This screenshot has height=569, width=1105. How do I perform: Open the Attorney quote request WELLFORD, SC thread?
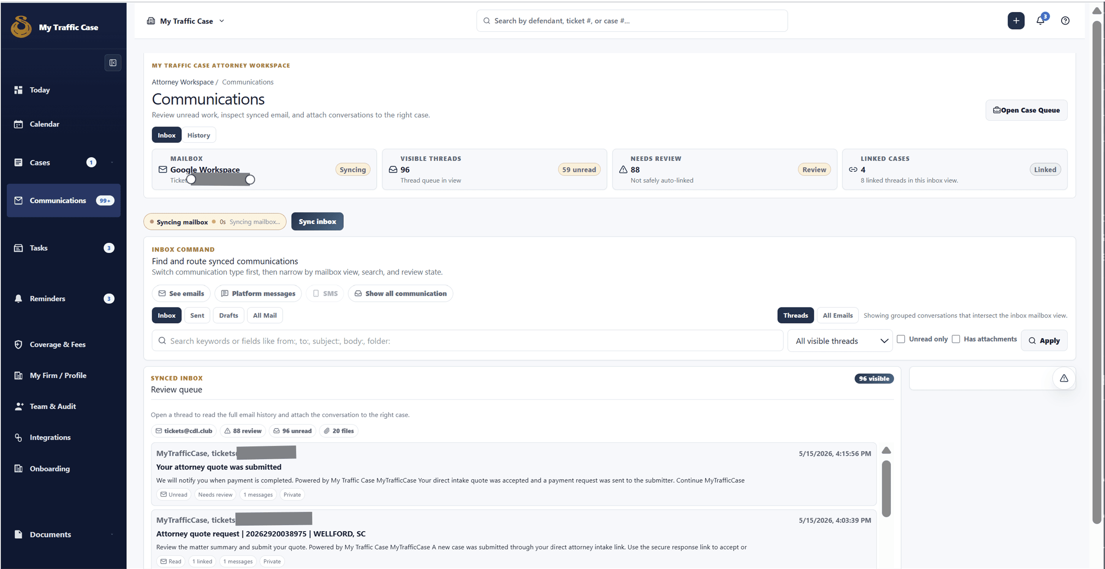click(514, 539)
